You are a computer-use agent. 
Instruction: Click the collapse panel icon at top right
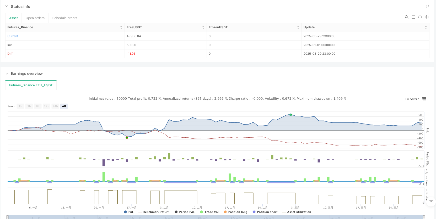tap(428, 6)
